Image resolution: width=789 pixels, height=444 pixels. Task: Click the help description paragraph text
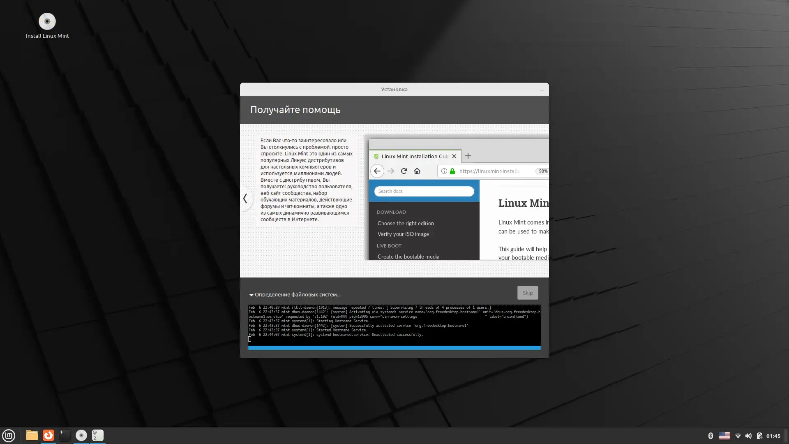307,180
